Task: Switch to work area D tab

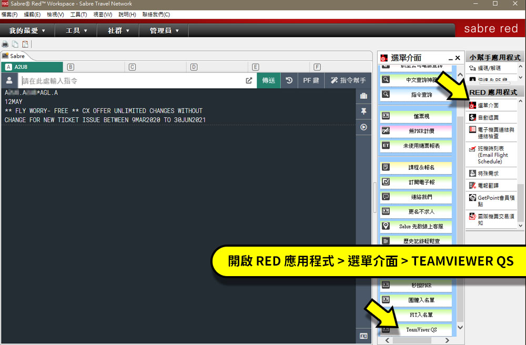Action: pyautogui.click(x=217, y=67)
